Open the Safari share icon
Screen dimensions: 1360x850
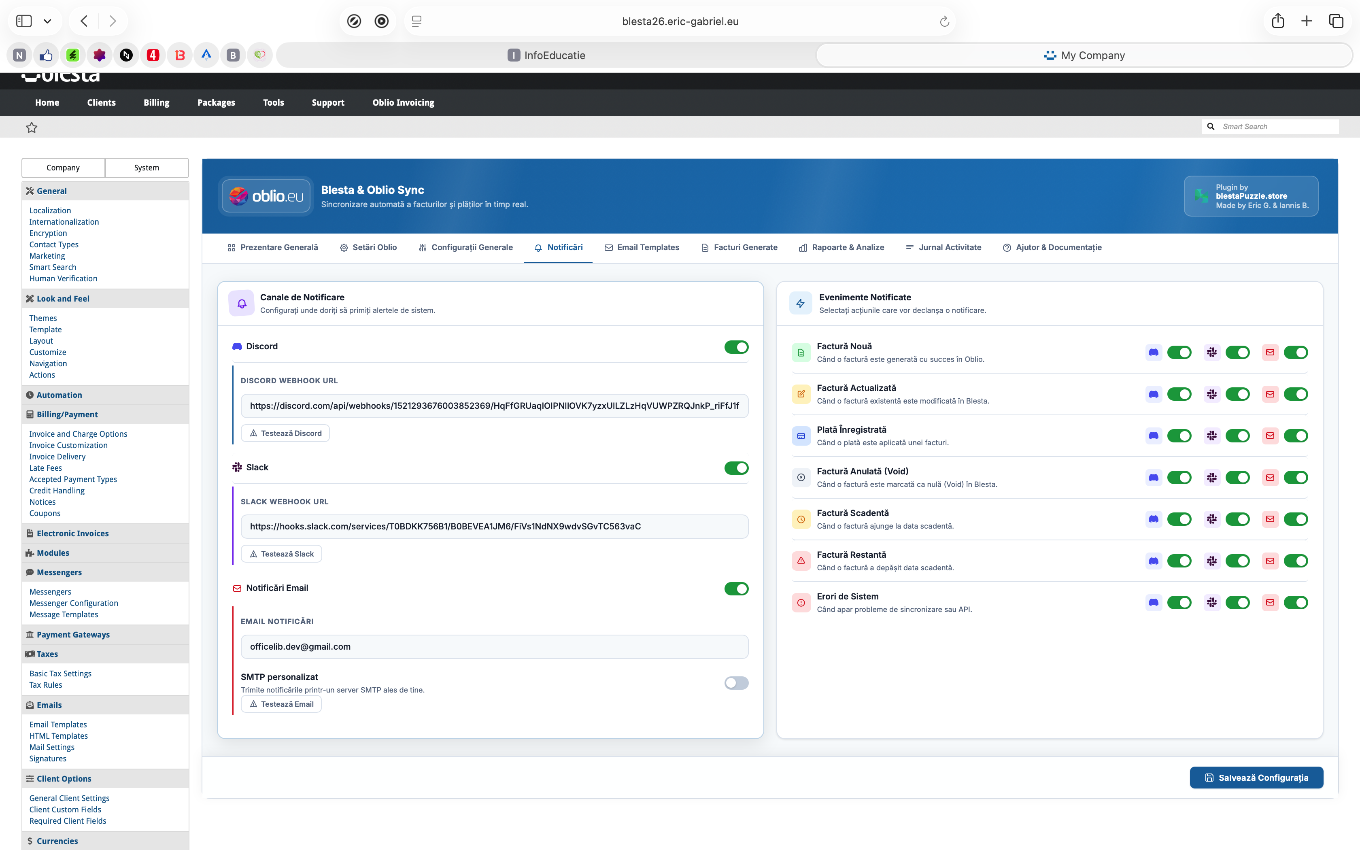1278,21
